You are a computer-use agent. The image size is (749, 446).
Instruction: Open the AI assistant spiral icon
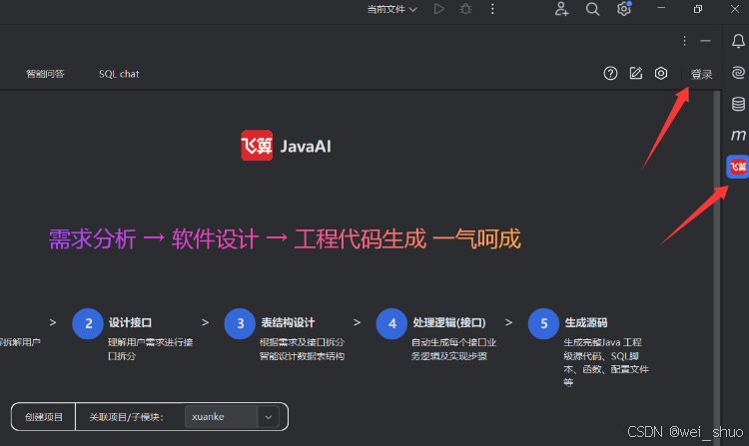(738, 73)
